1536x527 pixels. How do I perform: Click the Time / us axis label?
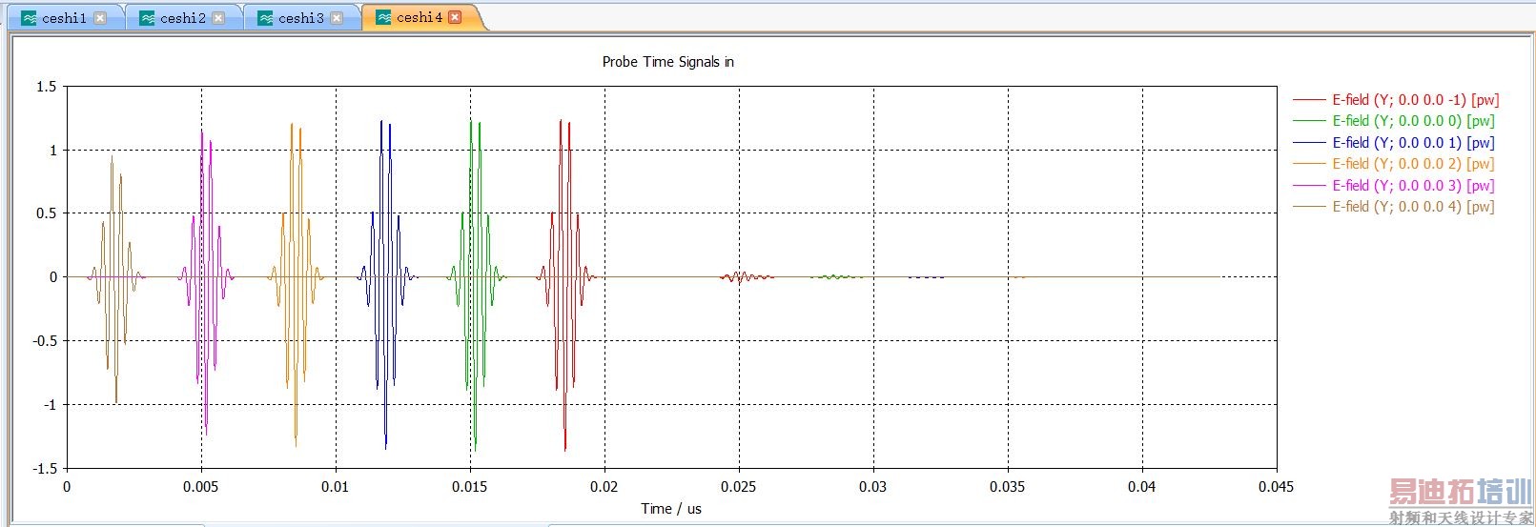point(670,509)
